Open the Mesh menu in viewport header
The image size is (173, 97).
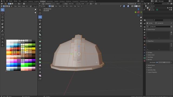click(67, 6)
